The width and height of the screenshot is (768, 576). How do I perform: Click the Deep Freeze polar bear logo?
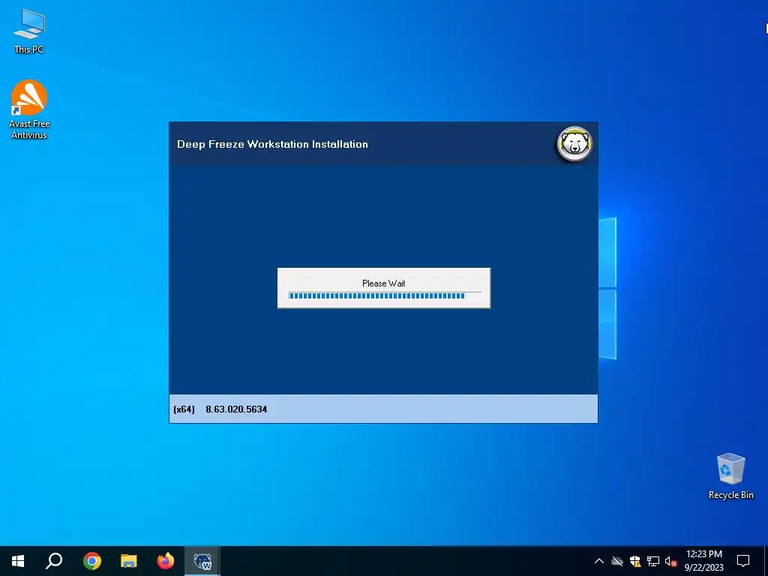(x=575, y=144)
